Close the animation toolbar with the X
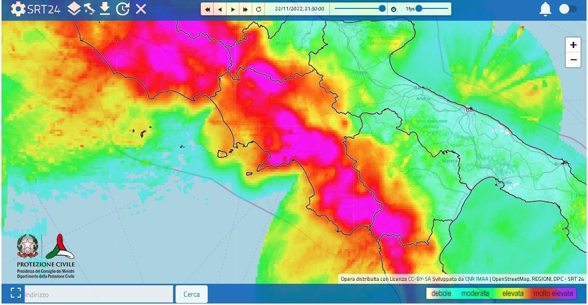The height and width of the screenshot is (305, 588). point(140,8)
